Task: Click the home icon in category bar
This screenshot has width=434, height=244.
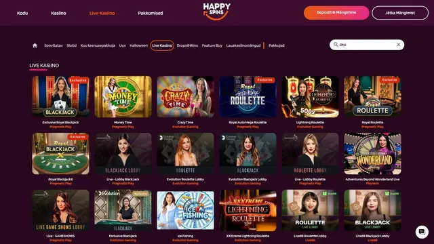Action: [35, 45]
